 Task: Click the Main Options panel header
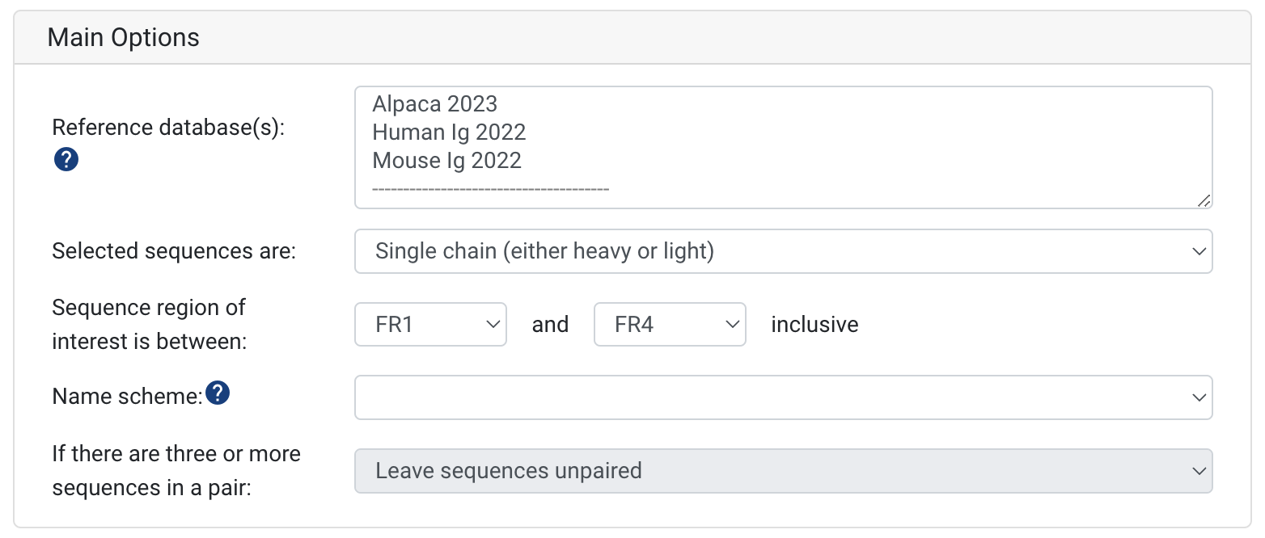[122, 36]
